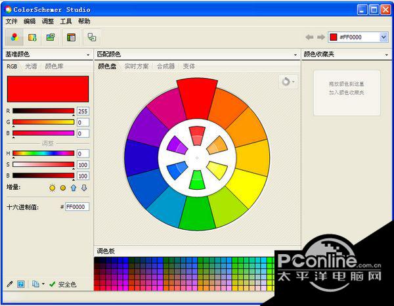Screen dimensions: 394x306
Task: Pick the inner light-orange scheme swatch
Action: click(217, 146)
